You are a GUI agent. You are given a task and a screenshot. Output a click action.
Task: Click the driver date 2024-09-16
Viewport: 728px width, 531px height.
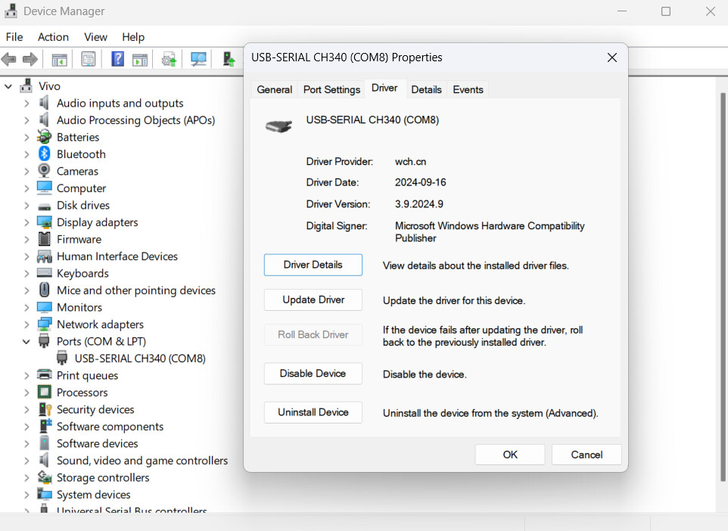pos(420,182)
